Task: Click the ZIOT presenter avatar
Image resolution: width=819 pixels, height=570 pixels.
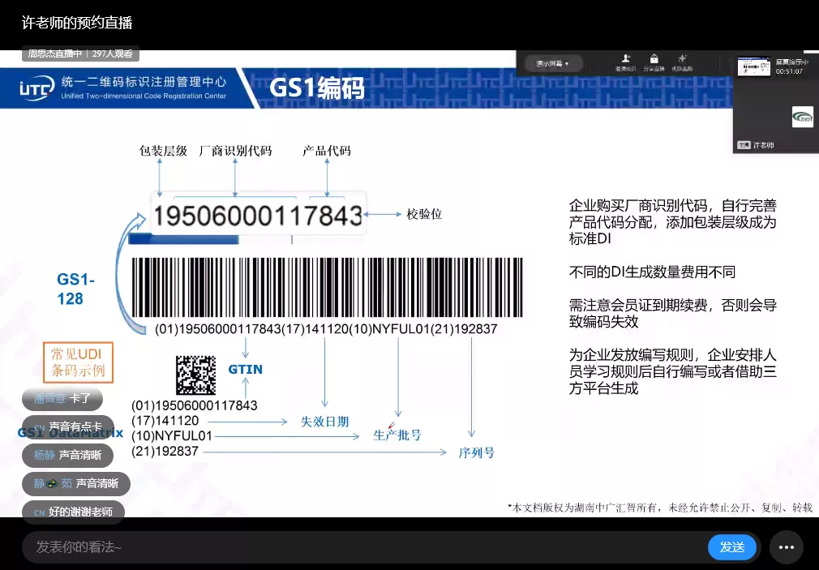Action: click(802, 117)
